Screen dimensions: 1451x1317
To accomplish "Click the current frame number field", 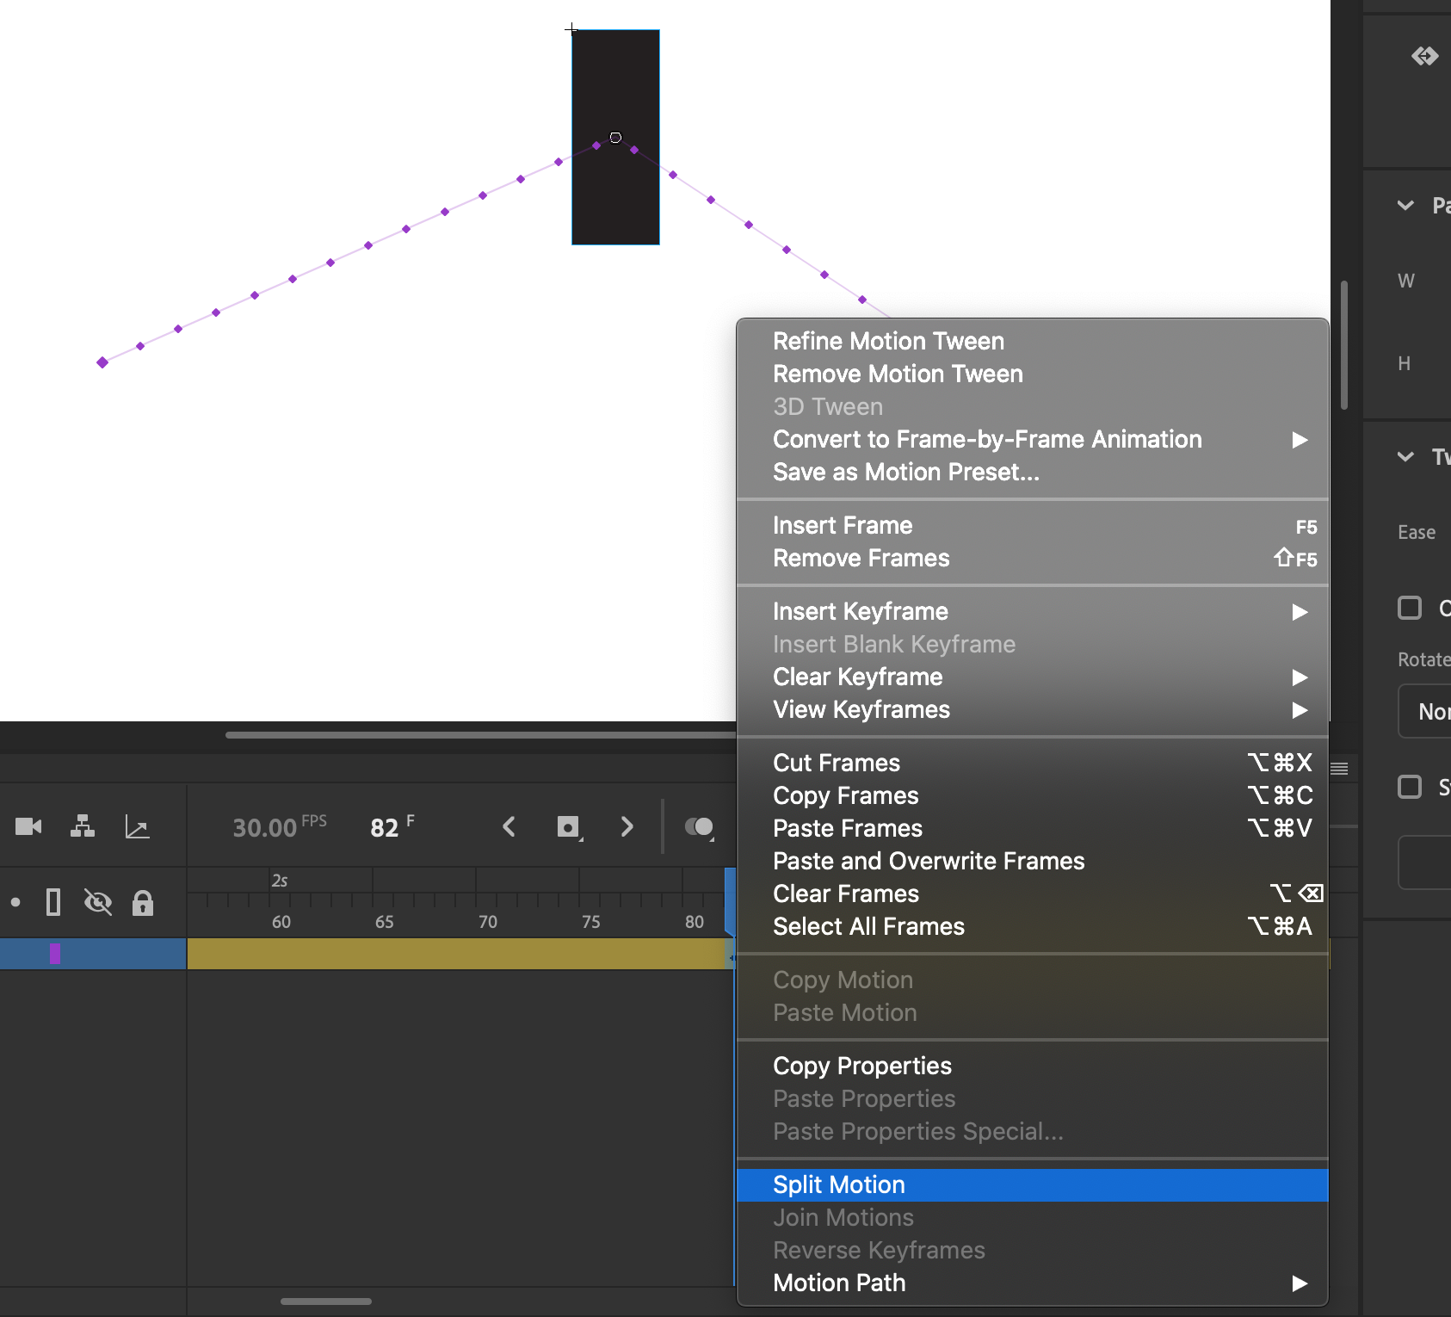I will point(383,826).
